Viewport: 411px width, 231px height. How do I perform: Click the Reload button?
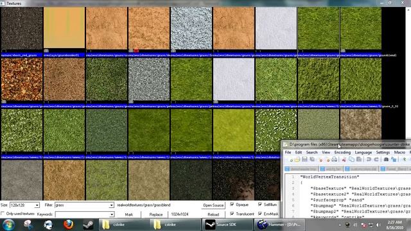(213, 214)
